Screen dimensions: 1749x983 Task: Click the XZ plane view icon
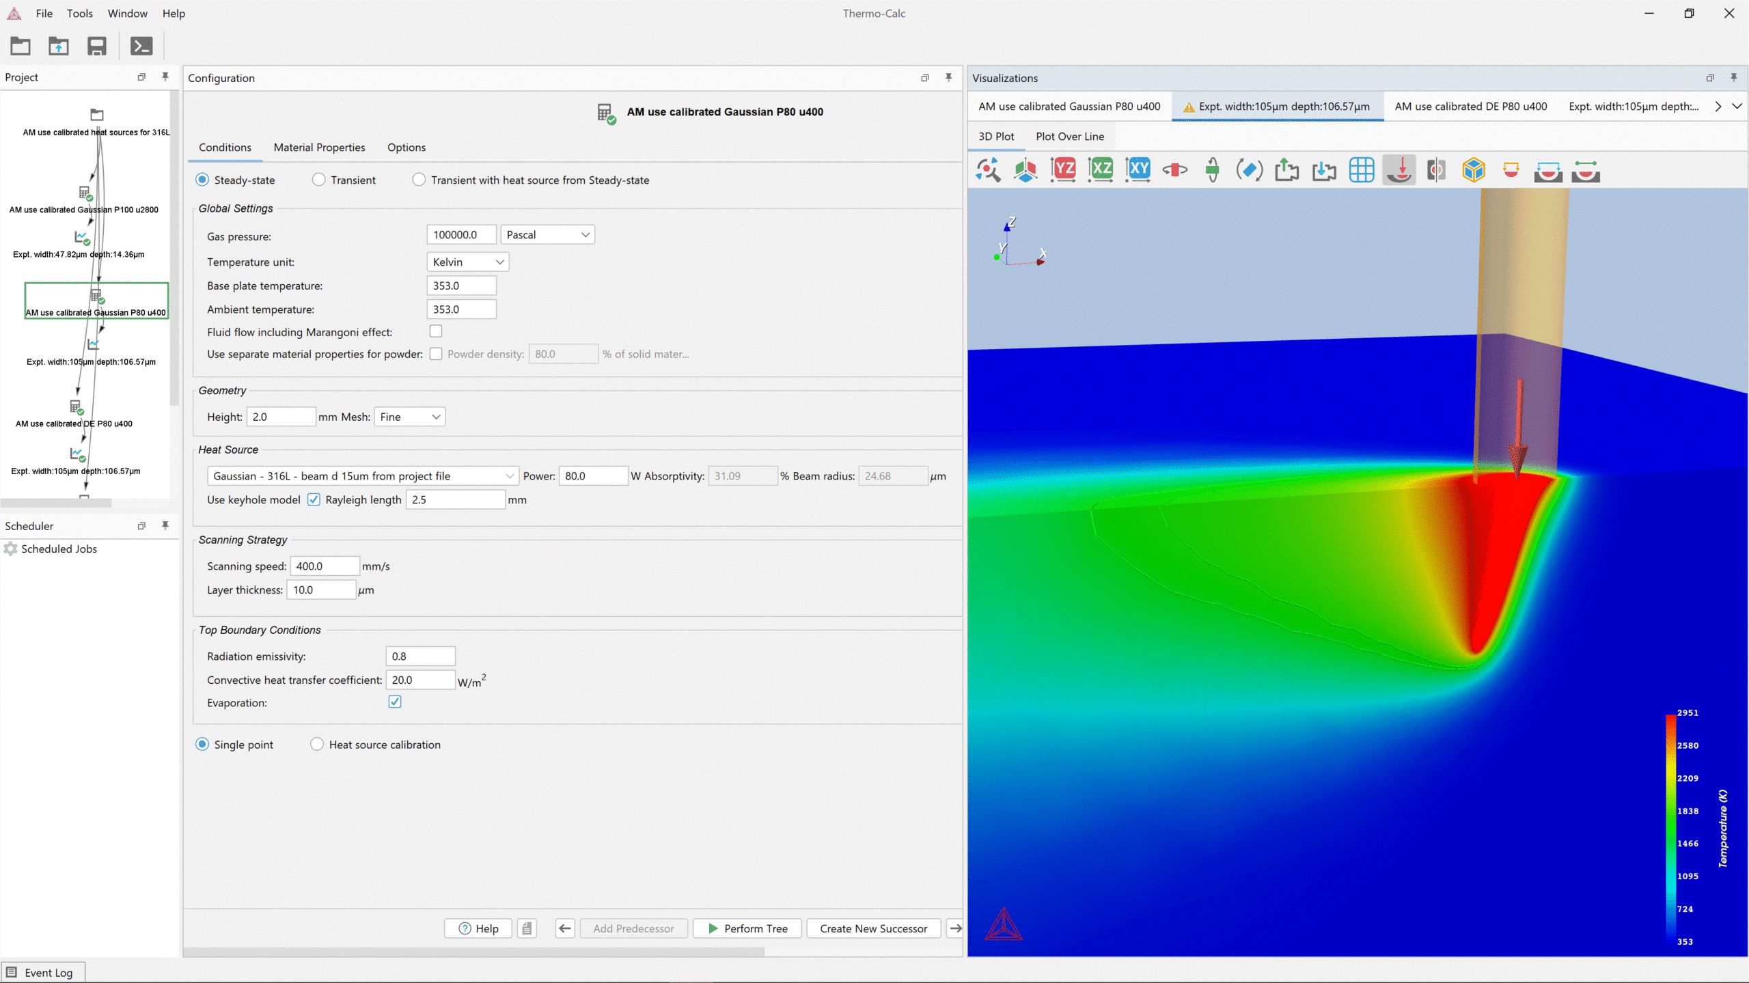pyautogui.click(x=1101, y=169)
